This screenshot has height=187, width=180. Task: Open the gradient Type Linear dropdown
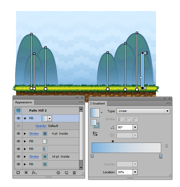167,111
